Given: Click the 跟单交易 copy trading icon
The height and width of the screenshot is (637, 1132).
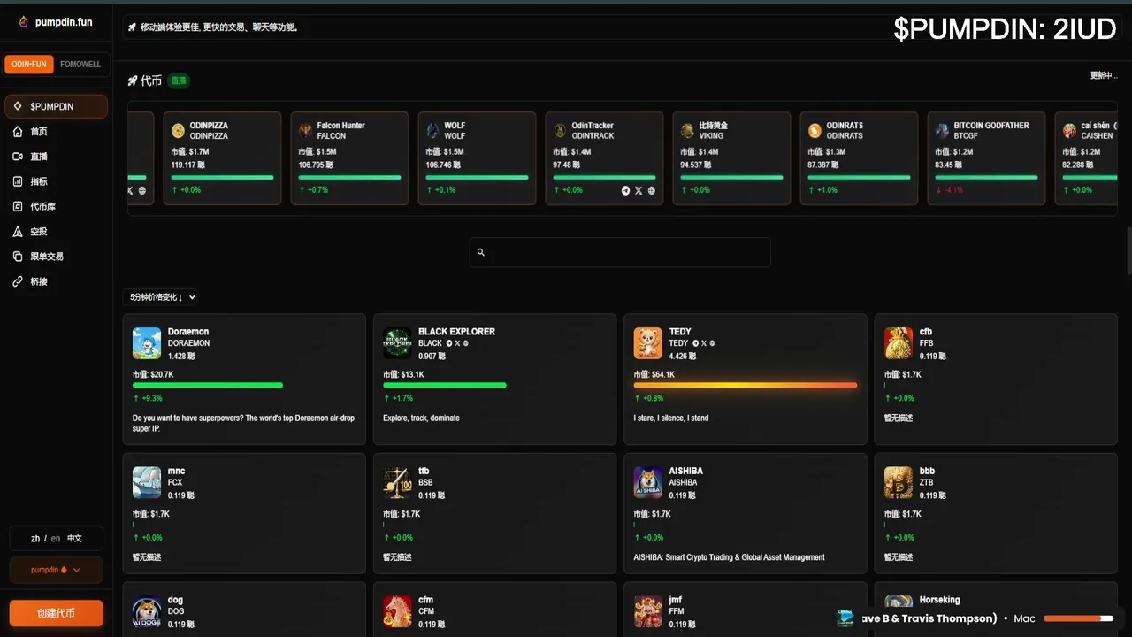Looking at the screenshot, I should click(18, 257).
